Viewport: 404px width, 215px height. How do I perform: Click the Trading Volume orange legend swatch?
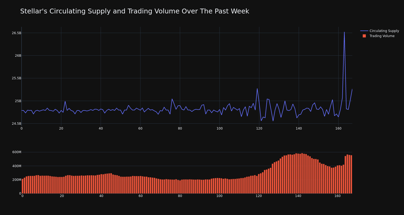(x=364, y=36)
